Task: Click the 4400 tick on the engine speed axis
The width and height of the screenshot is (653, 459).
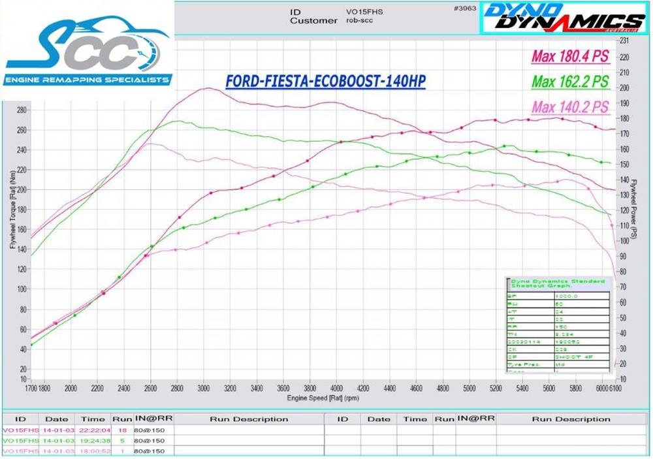Action: 389,388
